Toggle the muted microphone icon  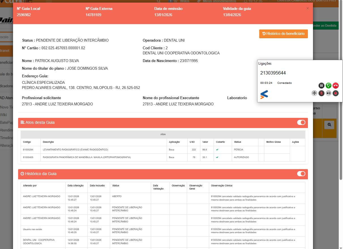point(321,93)
